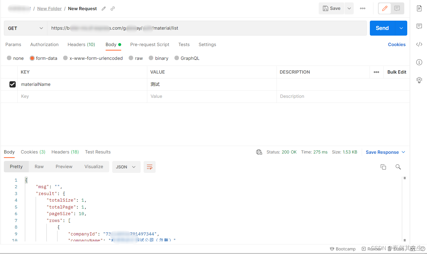Viewport: 427px width, 254px height.
Task: Uncheck the materialName key row
Action: click(12, 84)
